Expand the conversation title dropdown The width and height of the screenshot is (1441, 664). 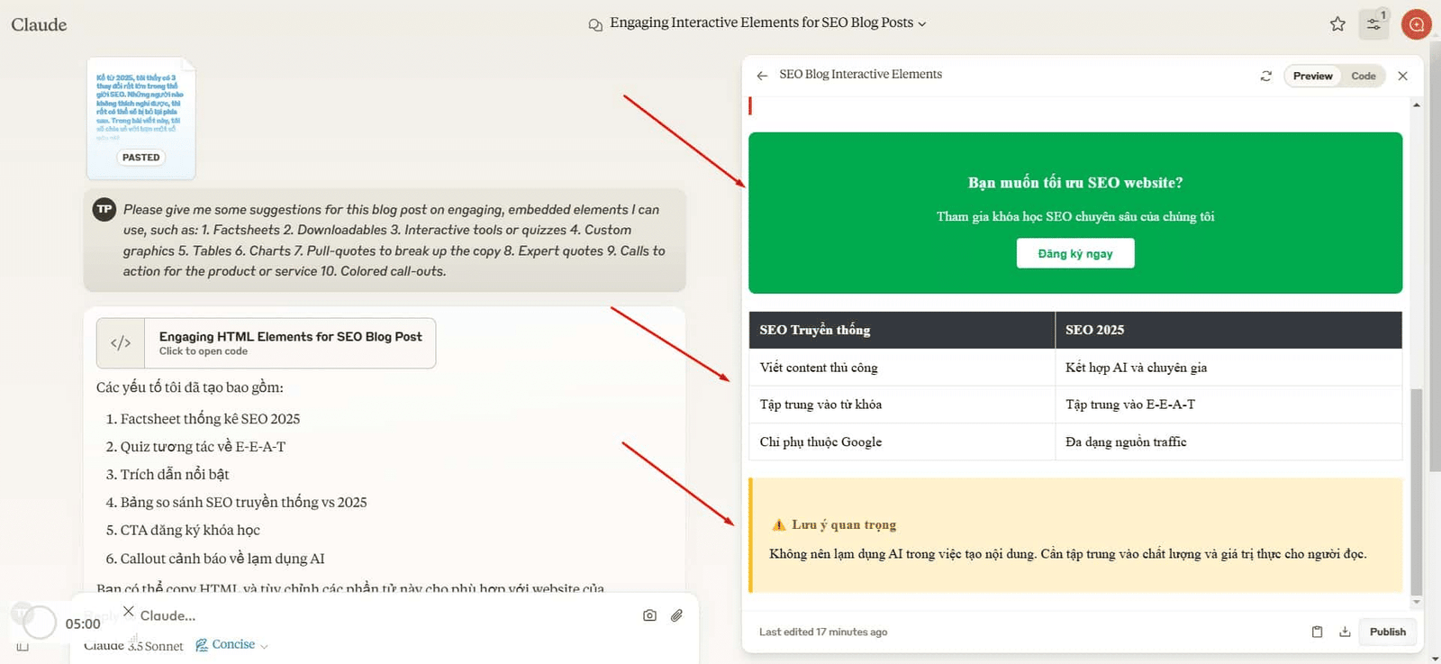pos(921,24)
